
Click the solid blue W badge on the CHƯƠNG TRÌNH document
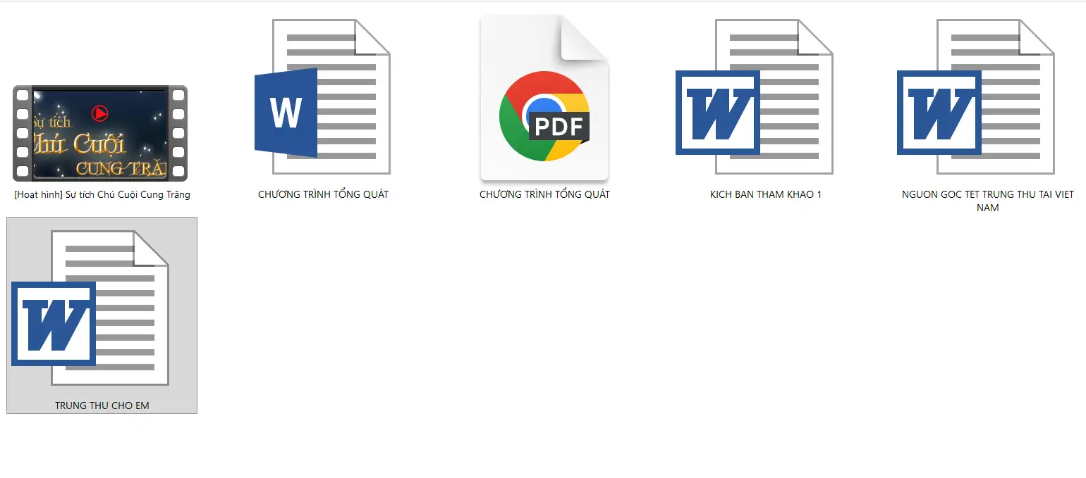coord(286,113)
